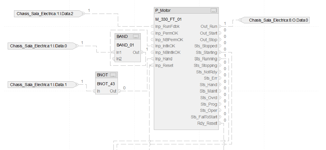326x150 pixels.
Task: Click the Out_Run output pin
Action: tap(220, 27)
